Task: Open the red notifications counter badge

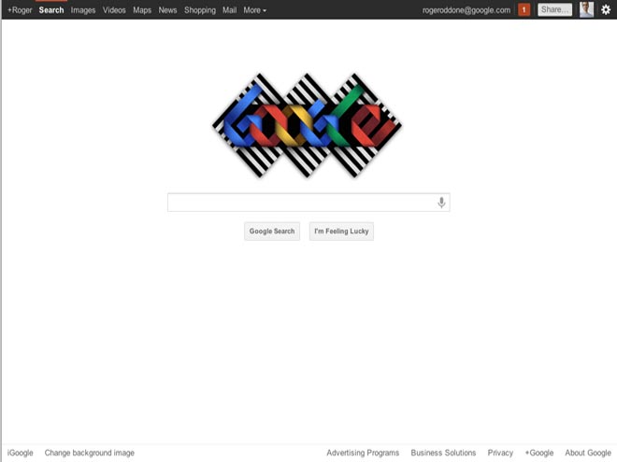Action: click(524, 10)
